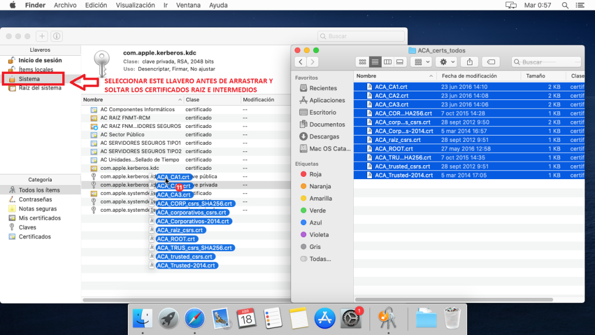Select AC SERVIDORES SEGUROS TIPO2 certificate
Screen dimensions: 595x335
(x=186, y=151)
